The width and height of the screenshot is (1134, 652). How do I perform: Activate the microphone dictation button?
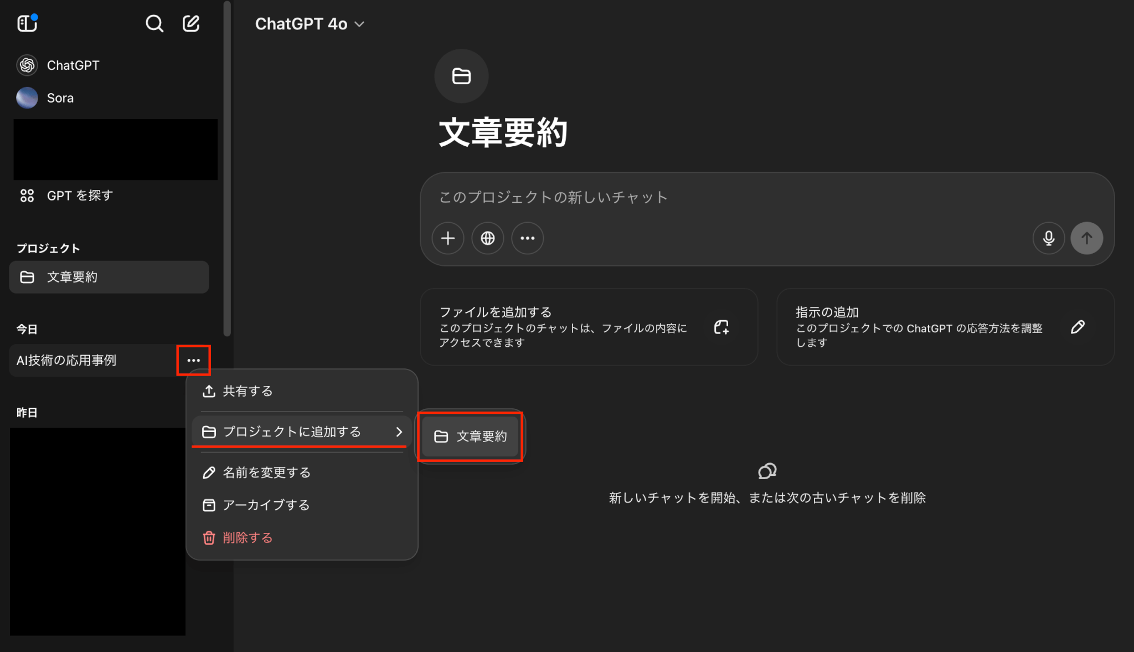(x=1049, y=238)
